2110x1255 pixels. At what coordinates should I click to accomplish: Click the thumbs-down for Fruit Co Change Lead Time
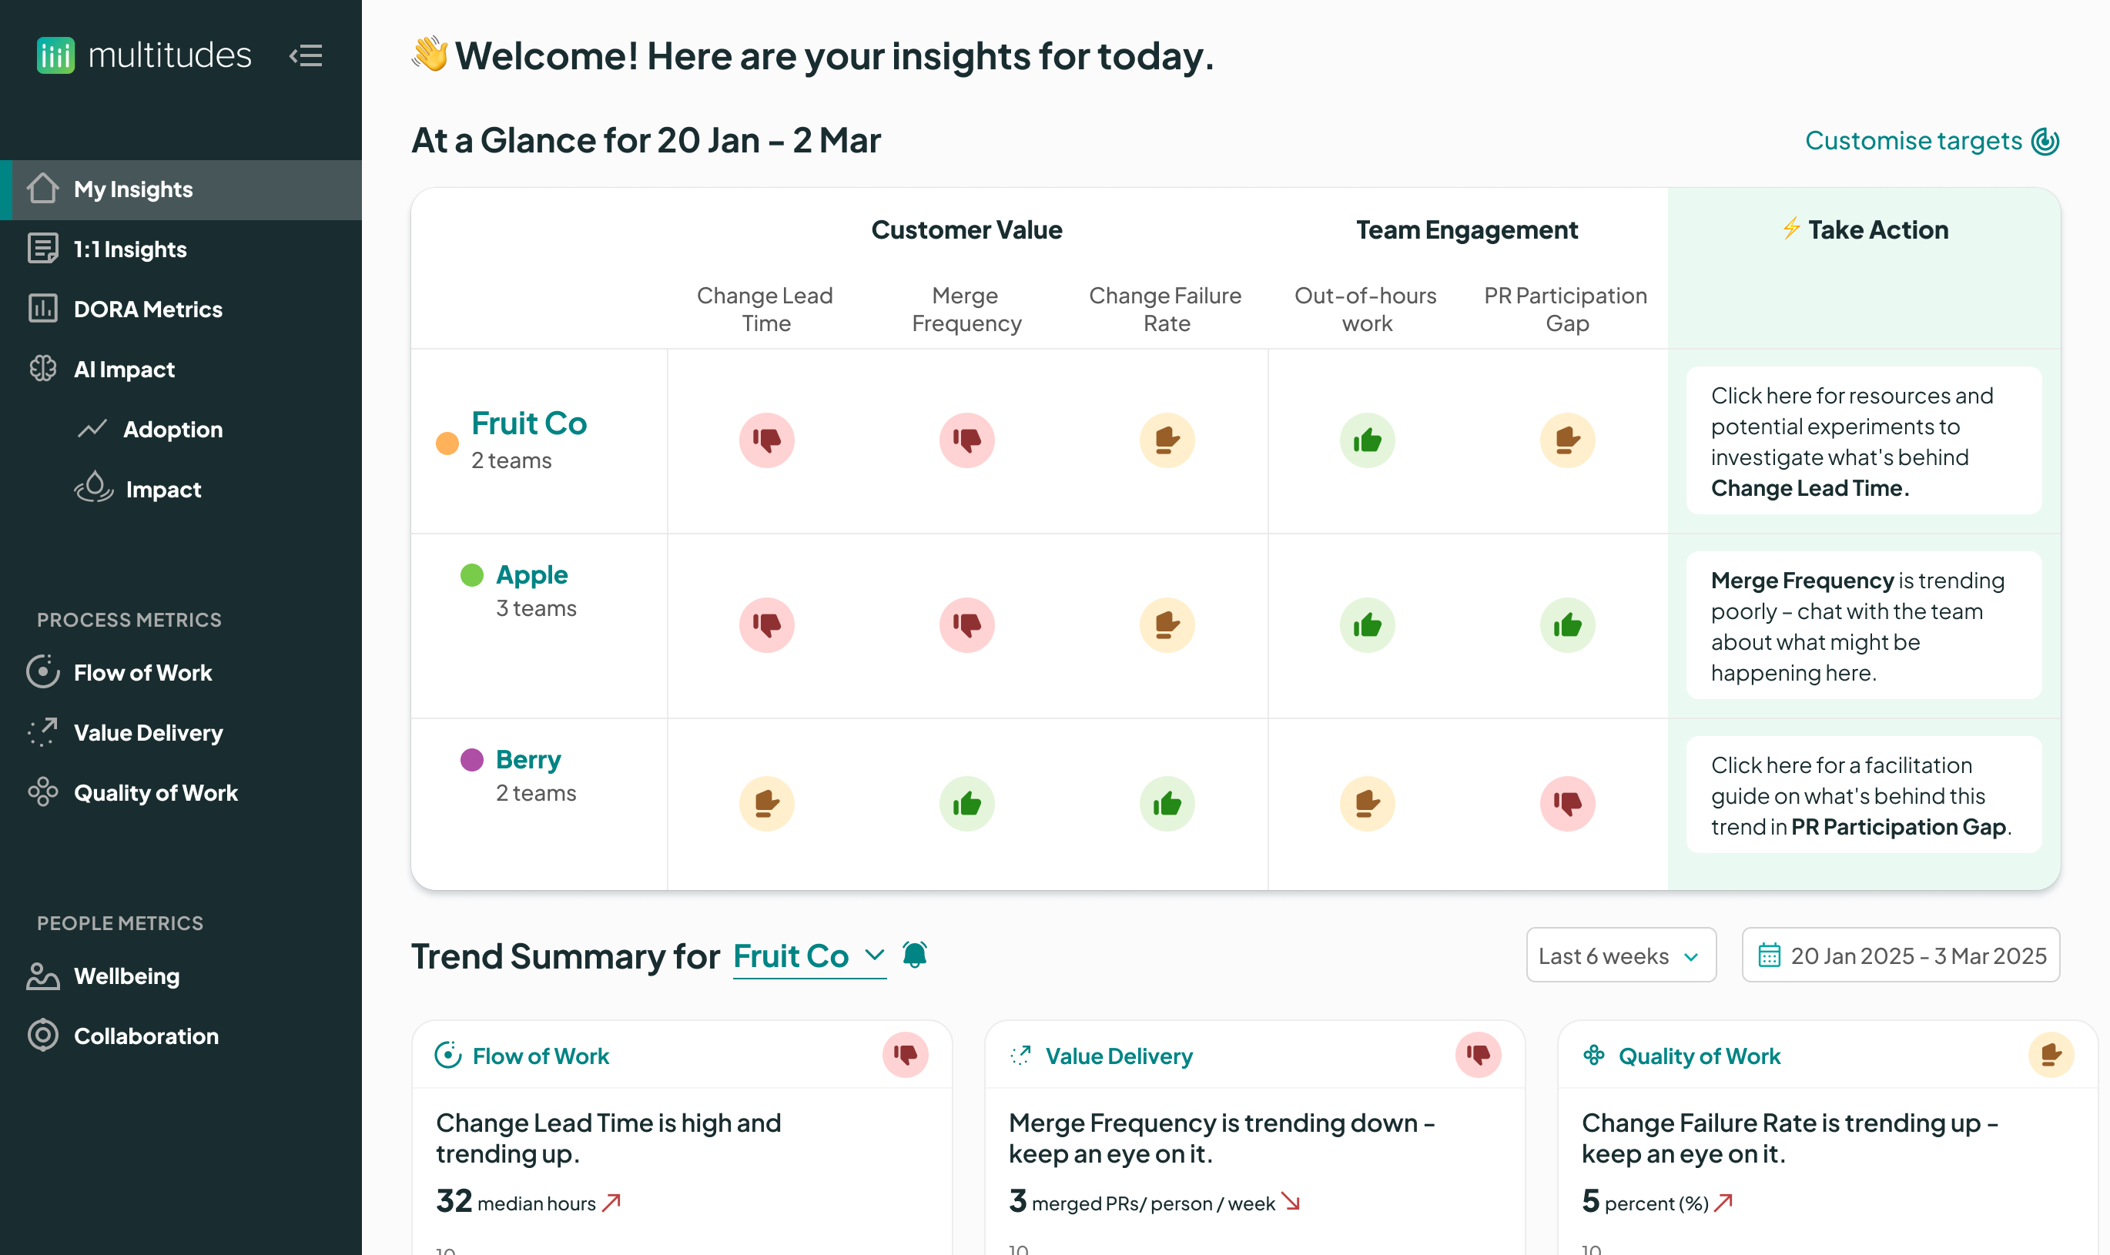pos(765,440)
